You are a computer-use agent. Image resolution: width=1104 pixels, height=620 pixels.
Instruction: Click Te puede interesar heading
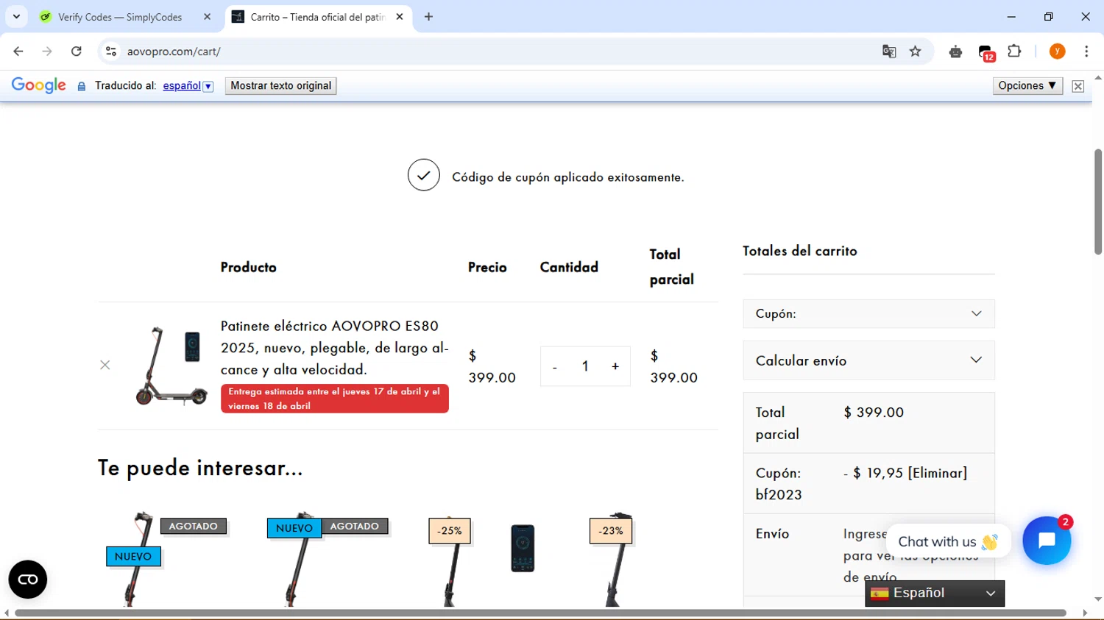tap(200, 468)
